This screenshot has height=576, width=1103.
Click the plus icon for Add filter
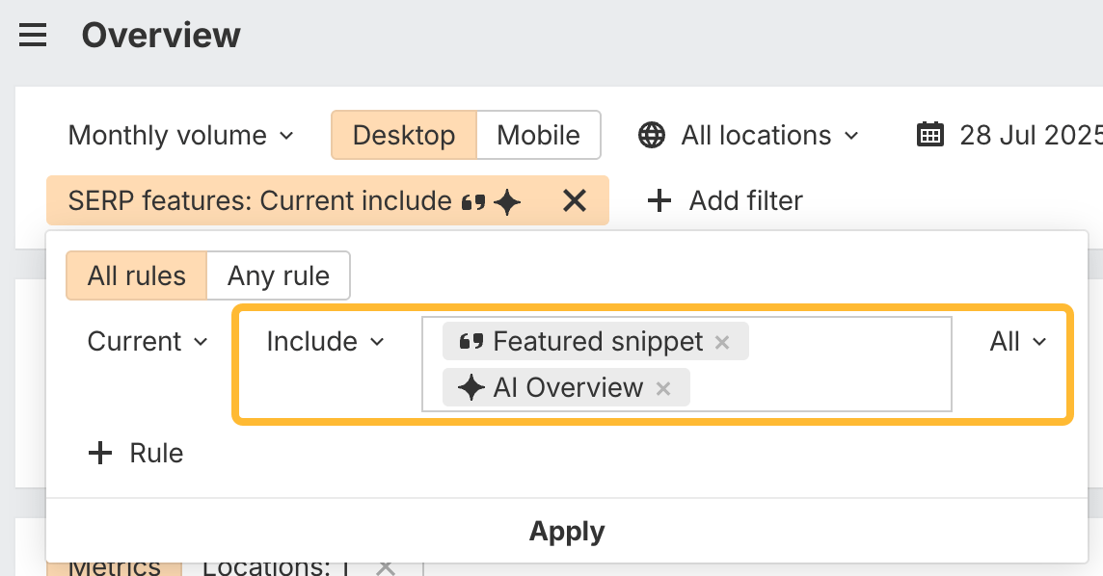click(x=659, y=200)
